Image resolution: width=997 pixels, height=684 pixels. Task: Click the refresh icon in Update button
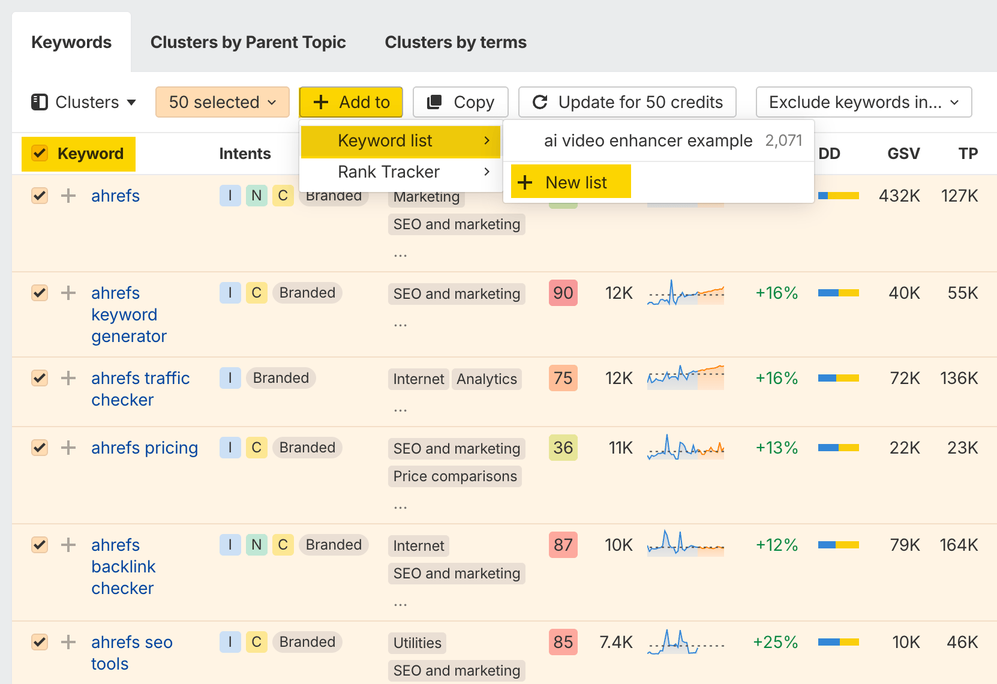540,102
